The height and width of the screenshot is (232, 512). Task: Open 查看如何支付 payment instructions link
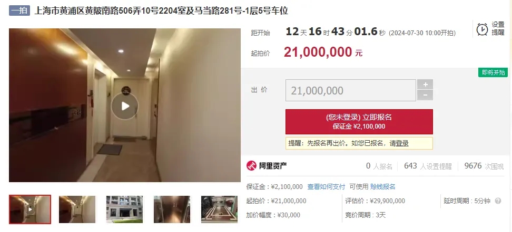[x=326, y=187]
